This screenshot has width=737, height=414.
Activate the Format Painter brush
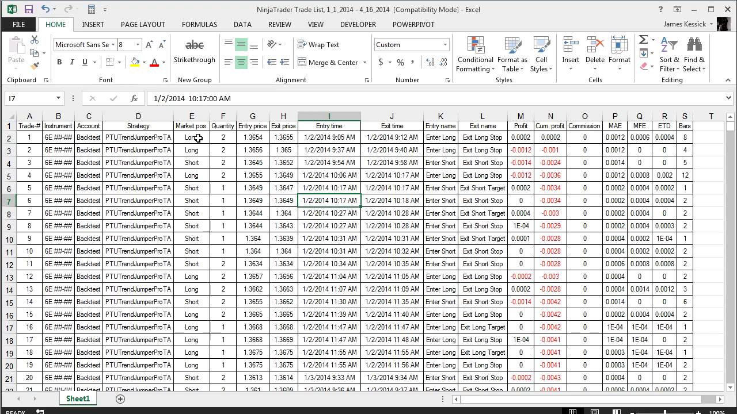click(35, 66)
